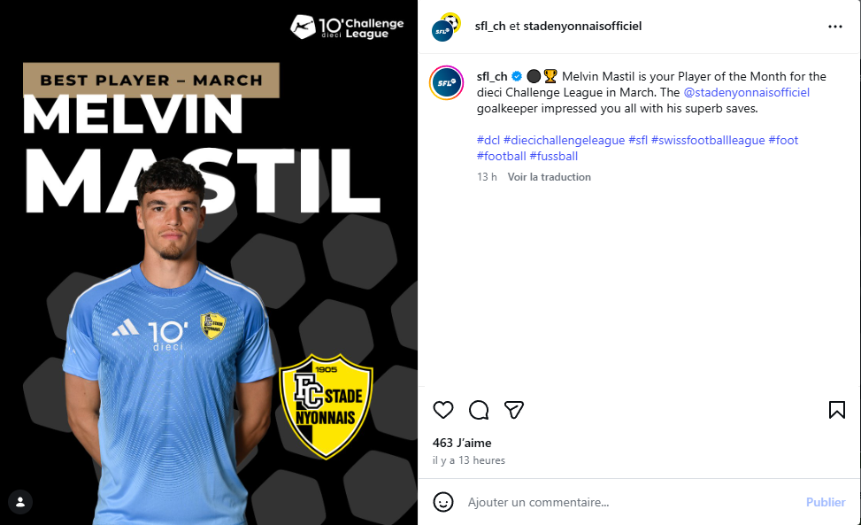Like the post with the heart icon
Image resolution: width=861 pixels, height=525 pixels.
(443, 410)
